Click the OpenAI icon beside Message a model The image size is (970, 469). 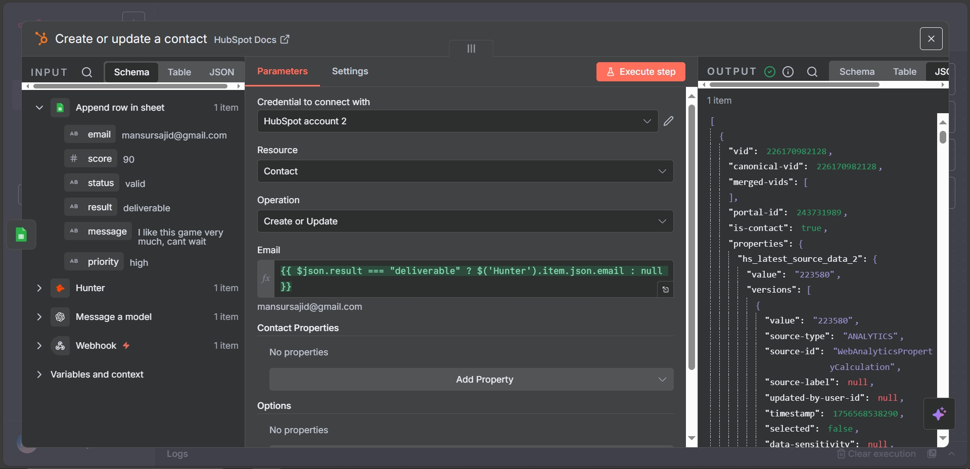pyautogui.click(x=60, y=317)
